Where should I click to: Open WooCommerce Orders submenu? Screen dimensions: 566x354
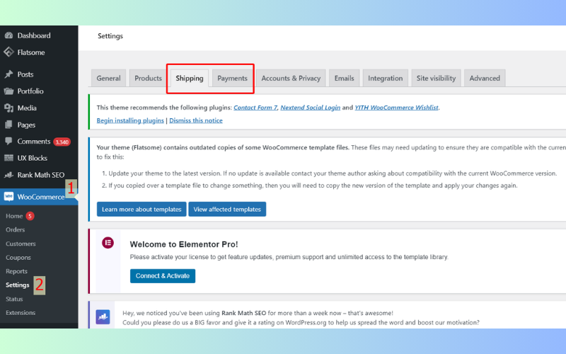coord(15,229)
